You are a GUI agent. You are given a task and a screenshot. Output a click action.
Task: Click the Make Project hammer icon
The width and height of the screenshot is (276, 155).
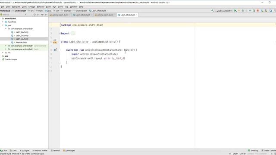coord(213,11)
